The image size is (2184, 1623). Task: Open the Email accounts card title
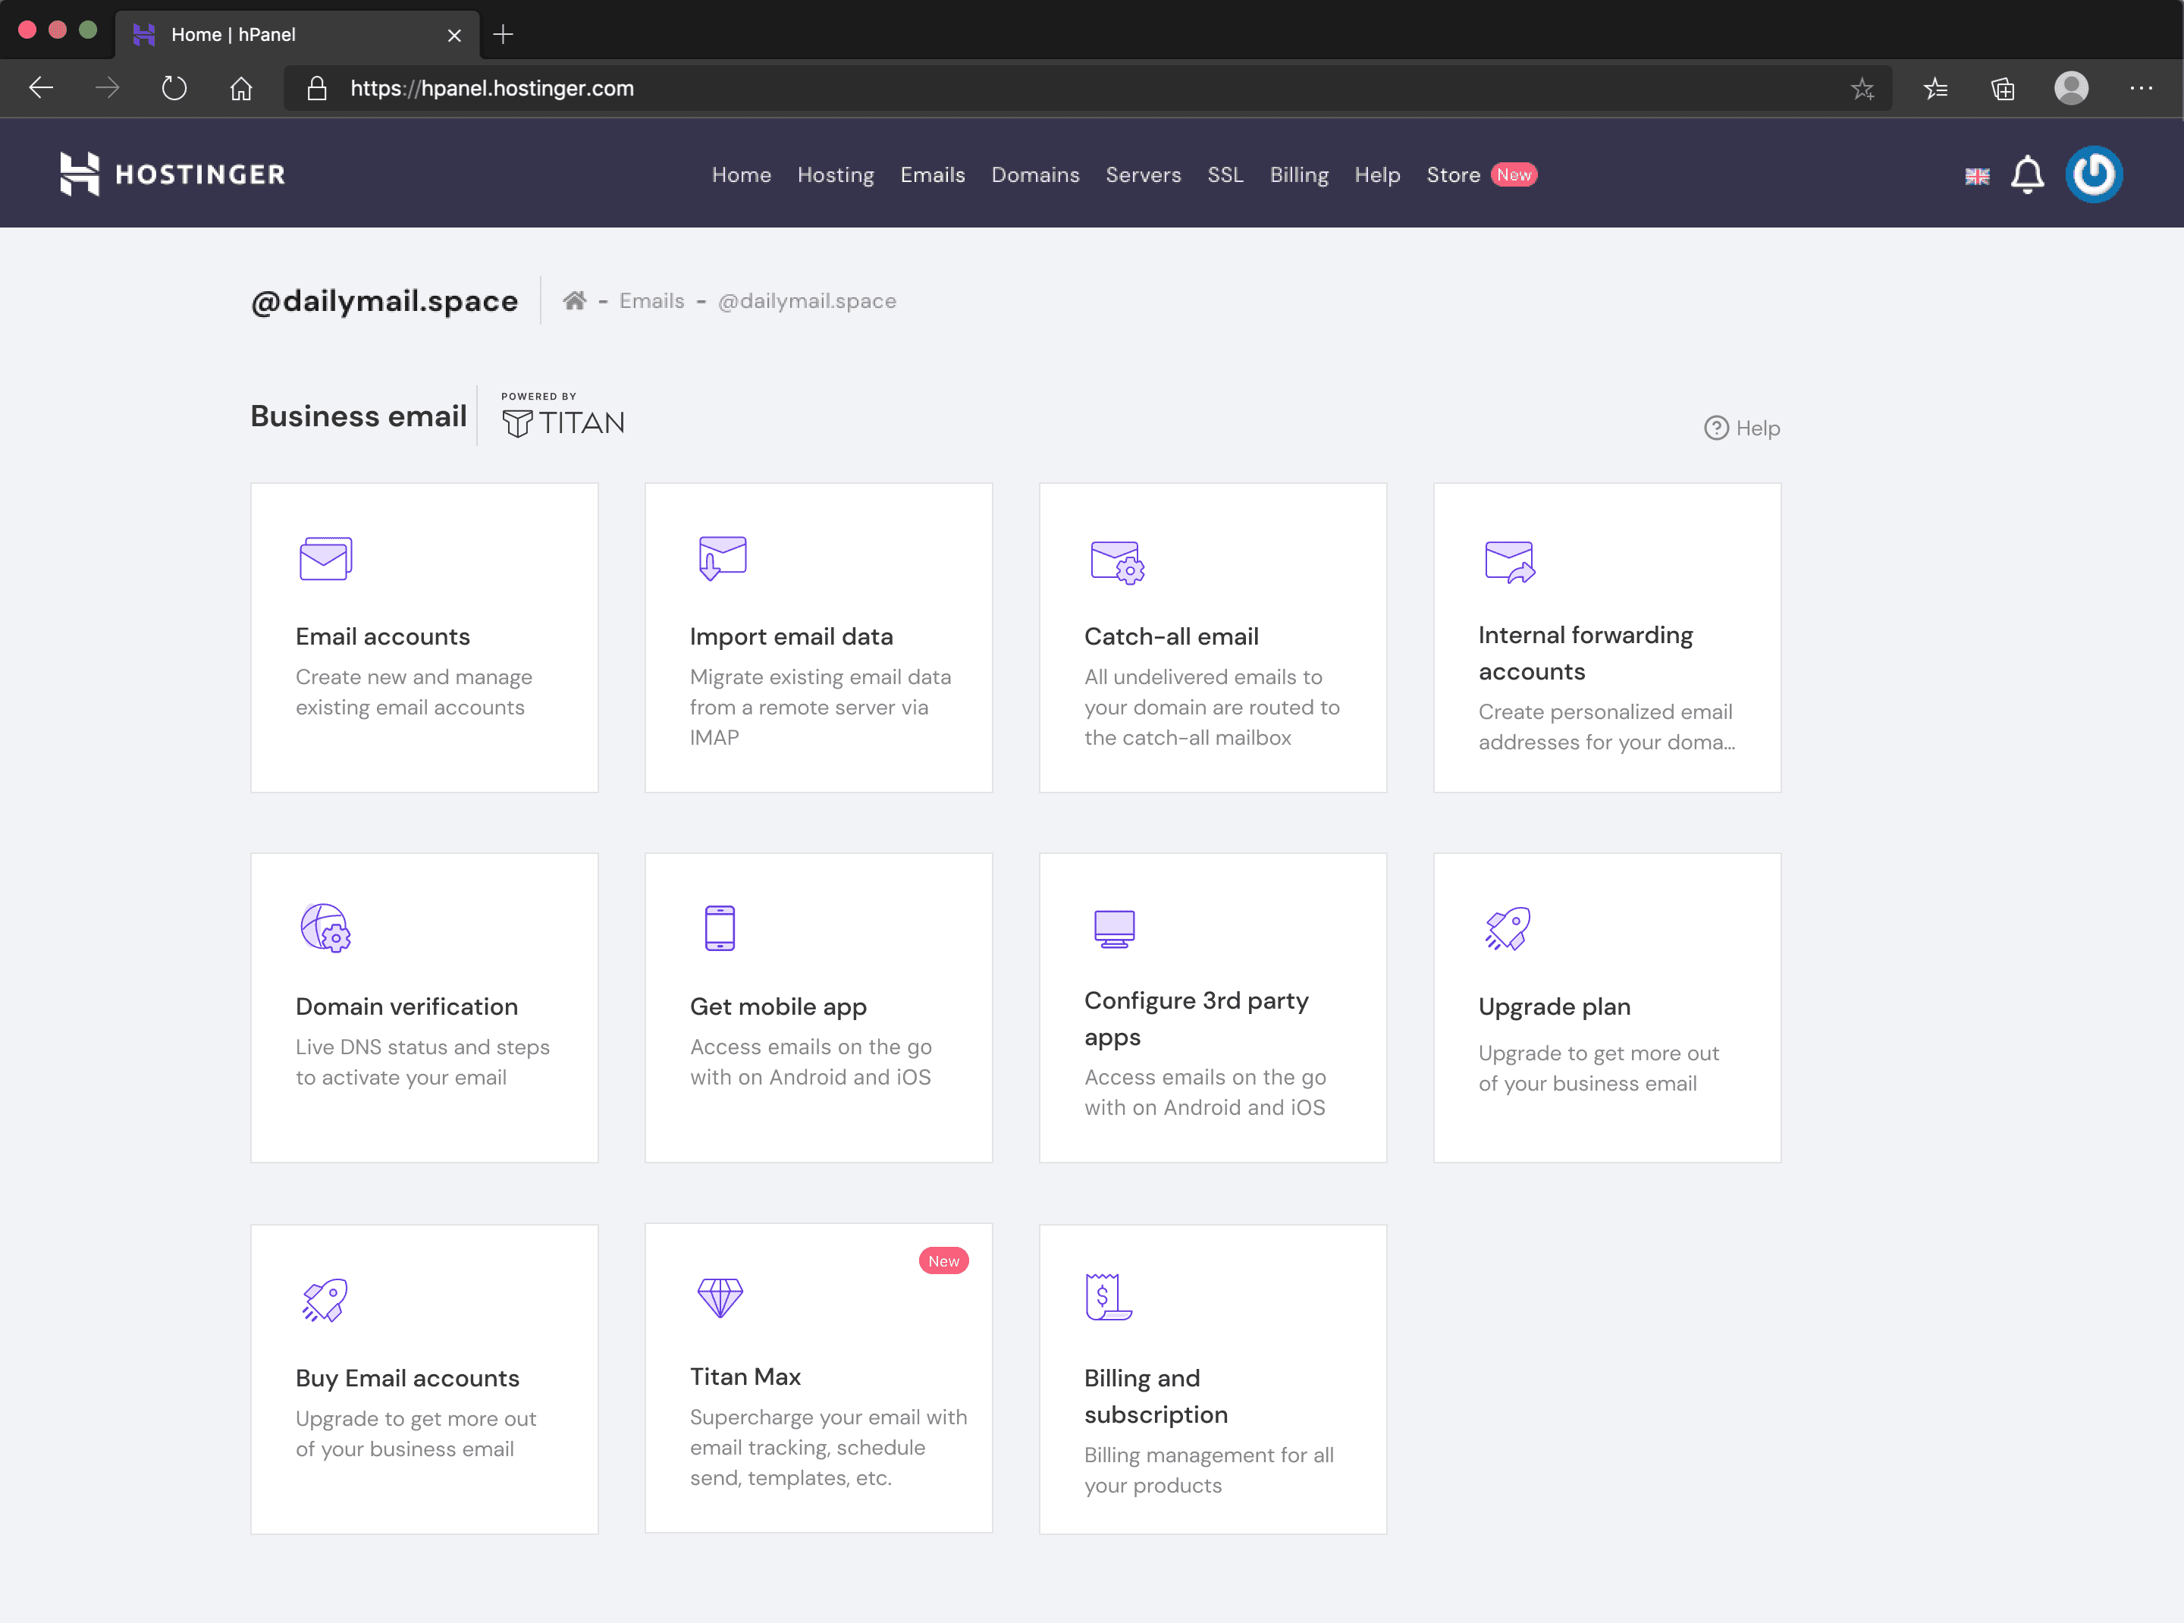382,636
